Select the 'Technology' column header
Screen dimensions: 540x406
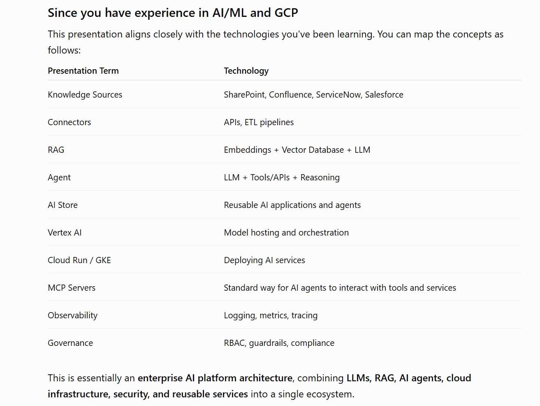(246, 71)
